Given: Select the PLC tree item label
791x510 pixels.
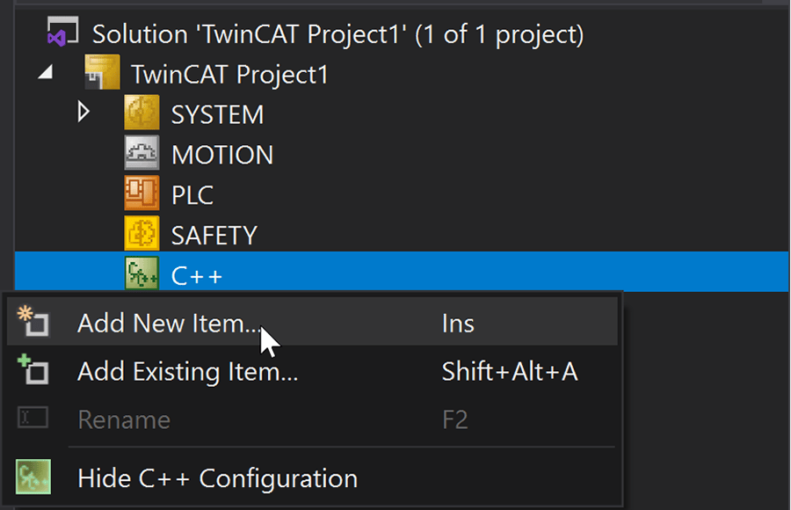Looking at the screenshot, I should click(x=192, y=195).
